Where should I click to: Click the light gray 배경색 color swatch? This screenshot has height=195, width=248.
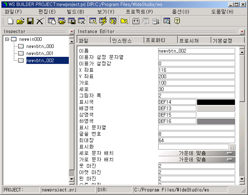pos(216,108)
